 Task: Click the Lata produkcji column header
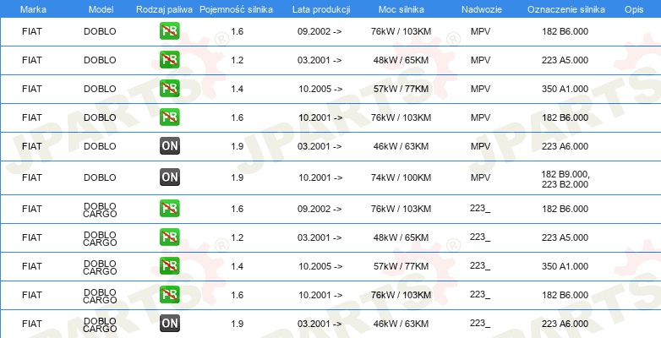321,9
